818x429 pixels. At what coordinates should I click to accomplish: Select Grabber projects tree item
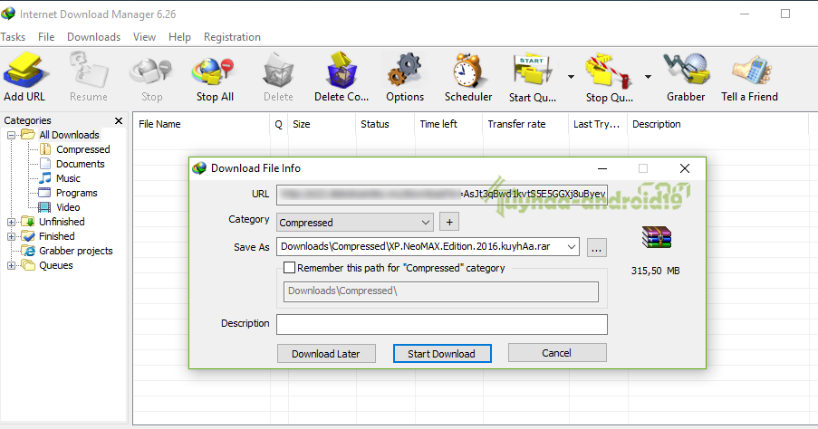tap(76, 251)
